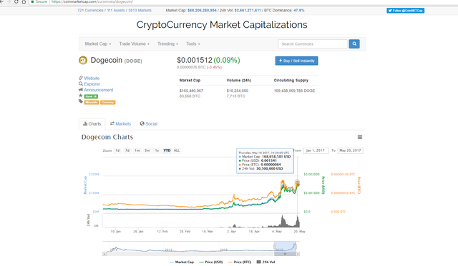Click the $165,480,967 market cap value
The width and height of the screenshot is (458, 266).
click(x=191, y=91)
